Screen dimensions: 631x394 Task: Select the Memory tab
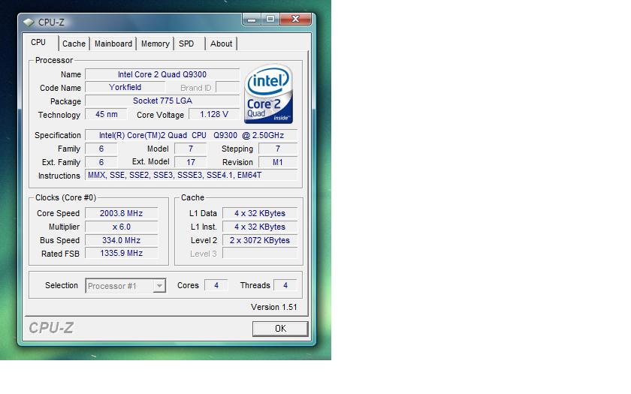tap(155, 44)
